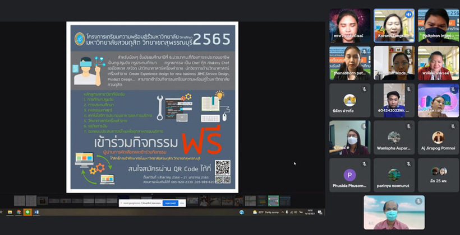This screenshot has width=460, height=235.
Task: Click muted mic icon on Phusida Phusom tile
Action: click(364, 163)
